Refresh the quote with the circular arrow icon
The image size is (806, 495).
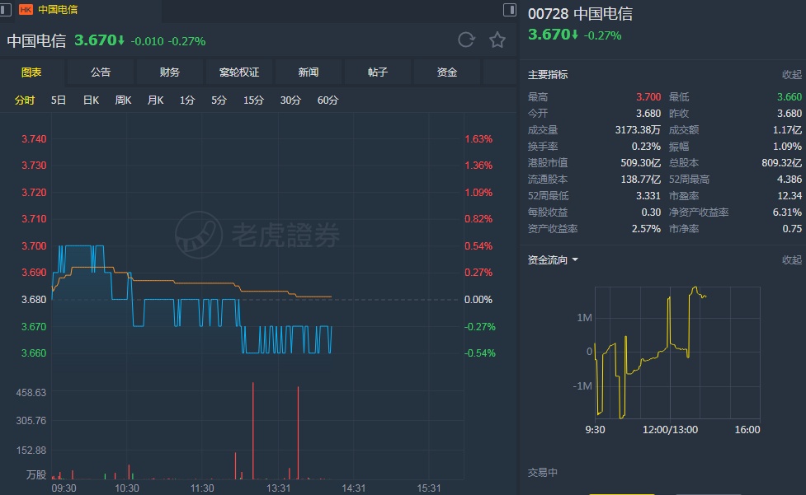466,40
